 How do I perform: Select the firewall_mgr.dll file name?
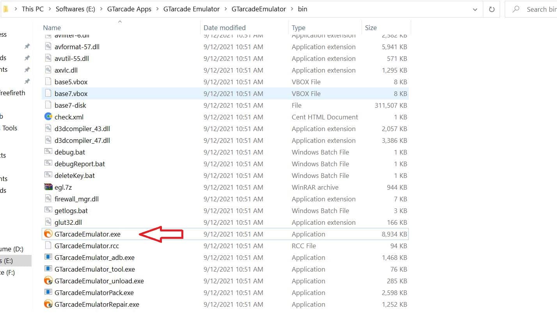[76, 199]
